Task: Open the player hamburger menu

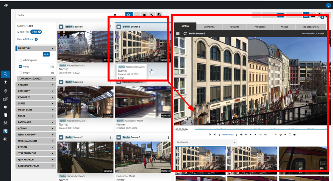Action: (178, 34)
